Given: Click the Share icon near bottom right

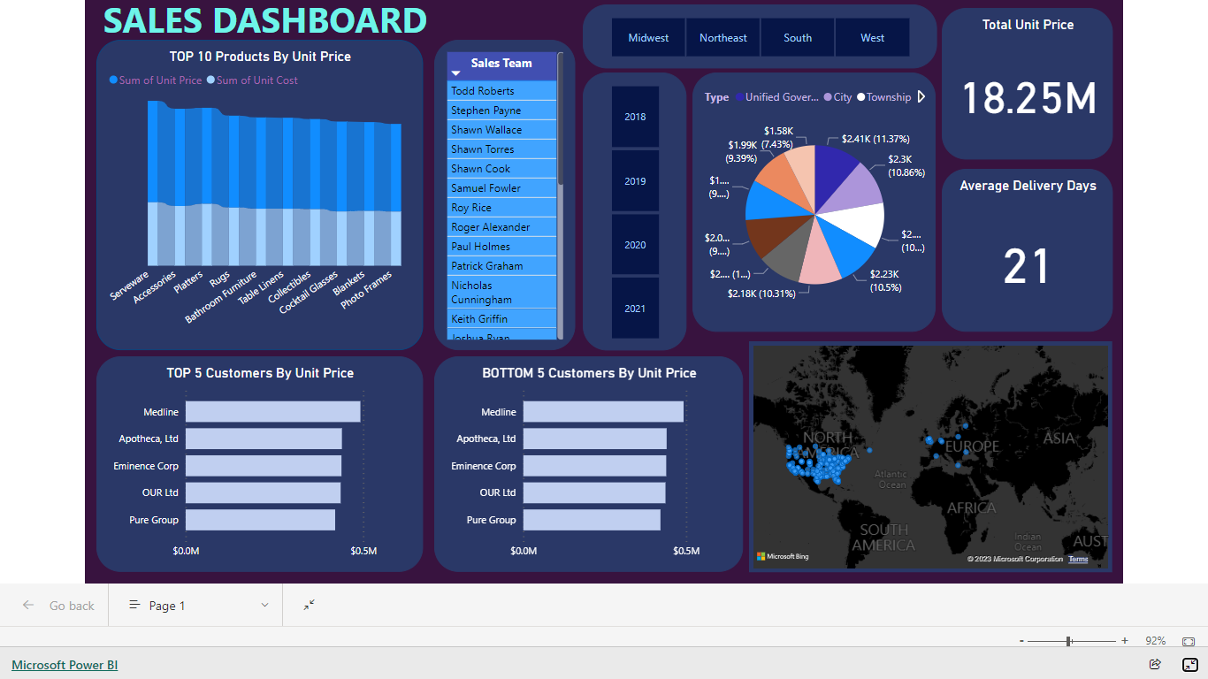Looking at the screenshot, I should 1155,664.
